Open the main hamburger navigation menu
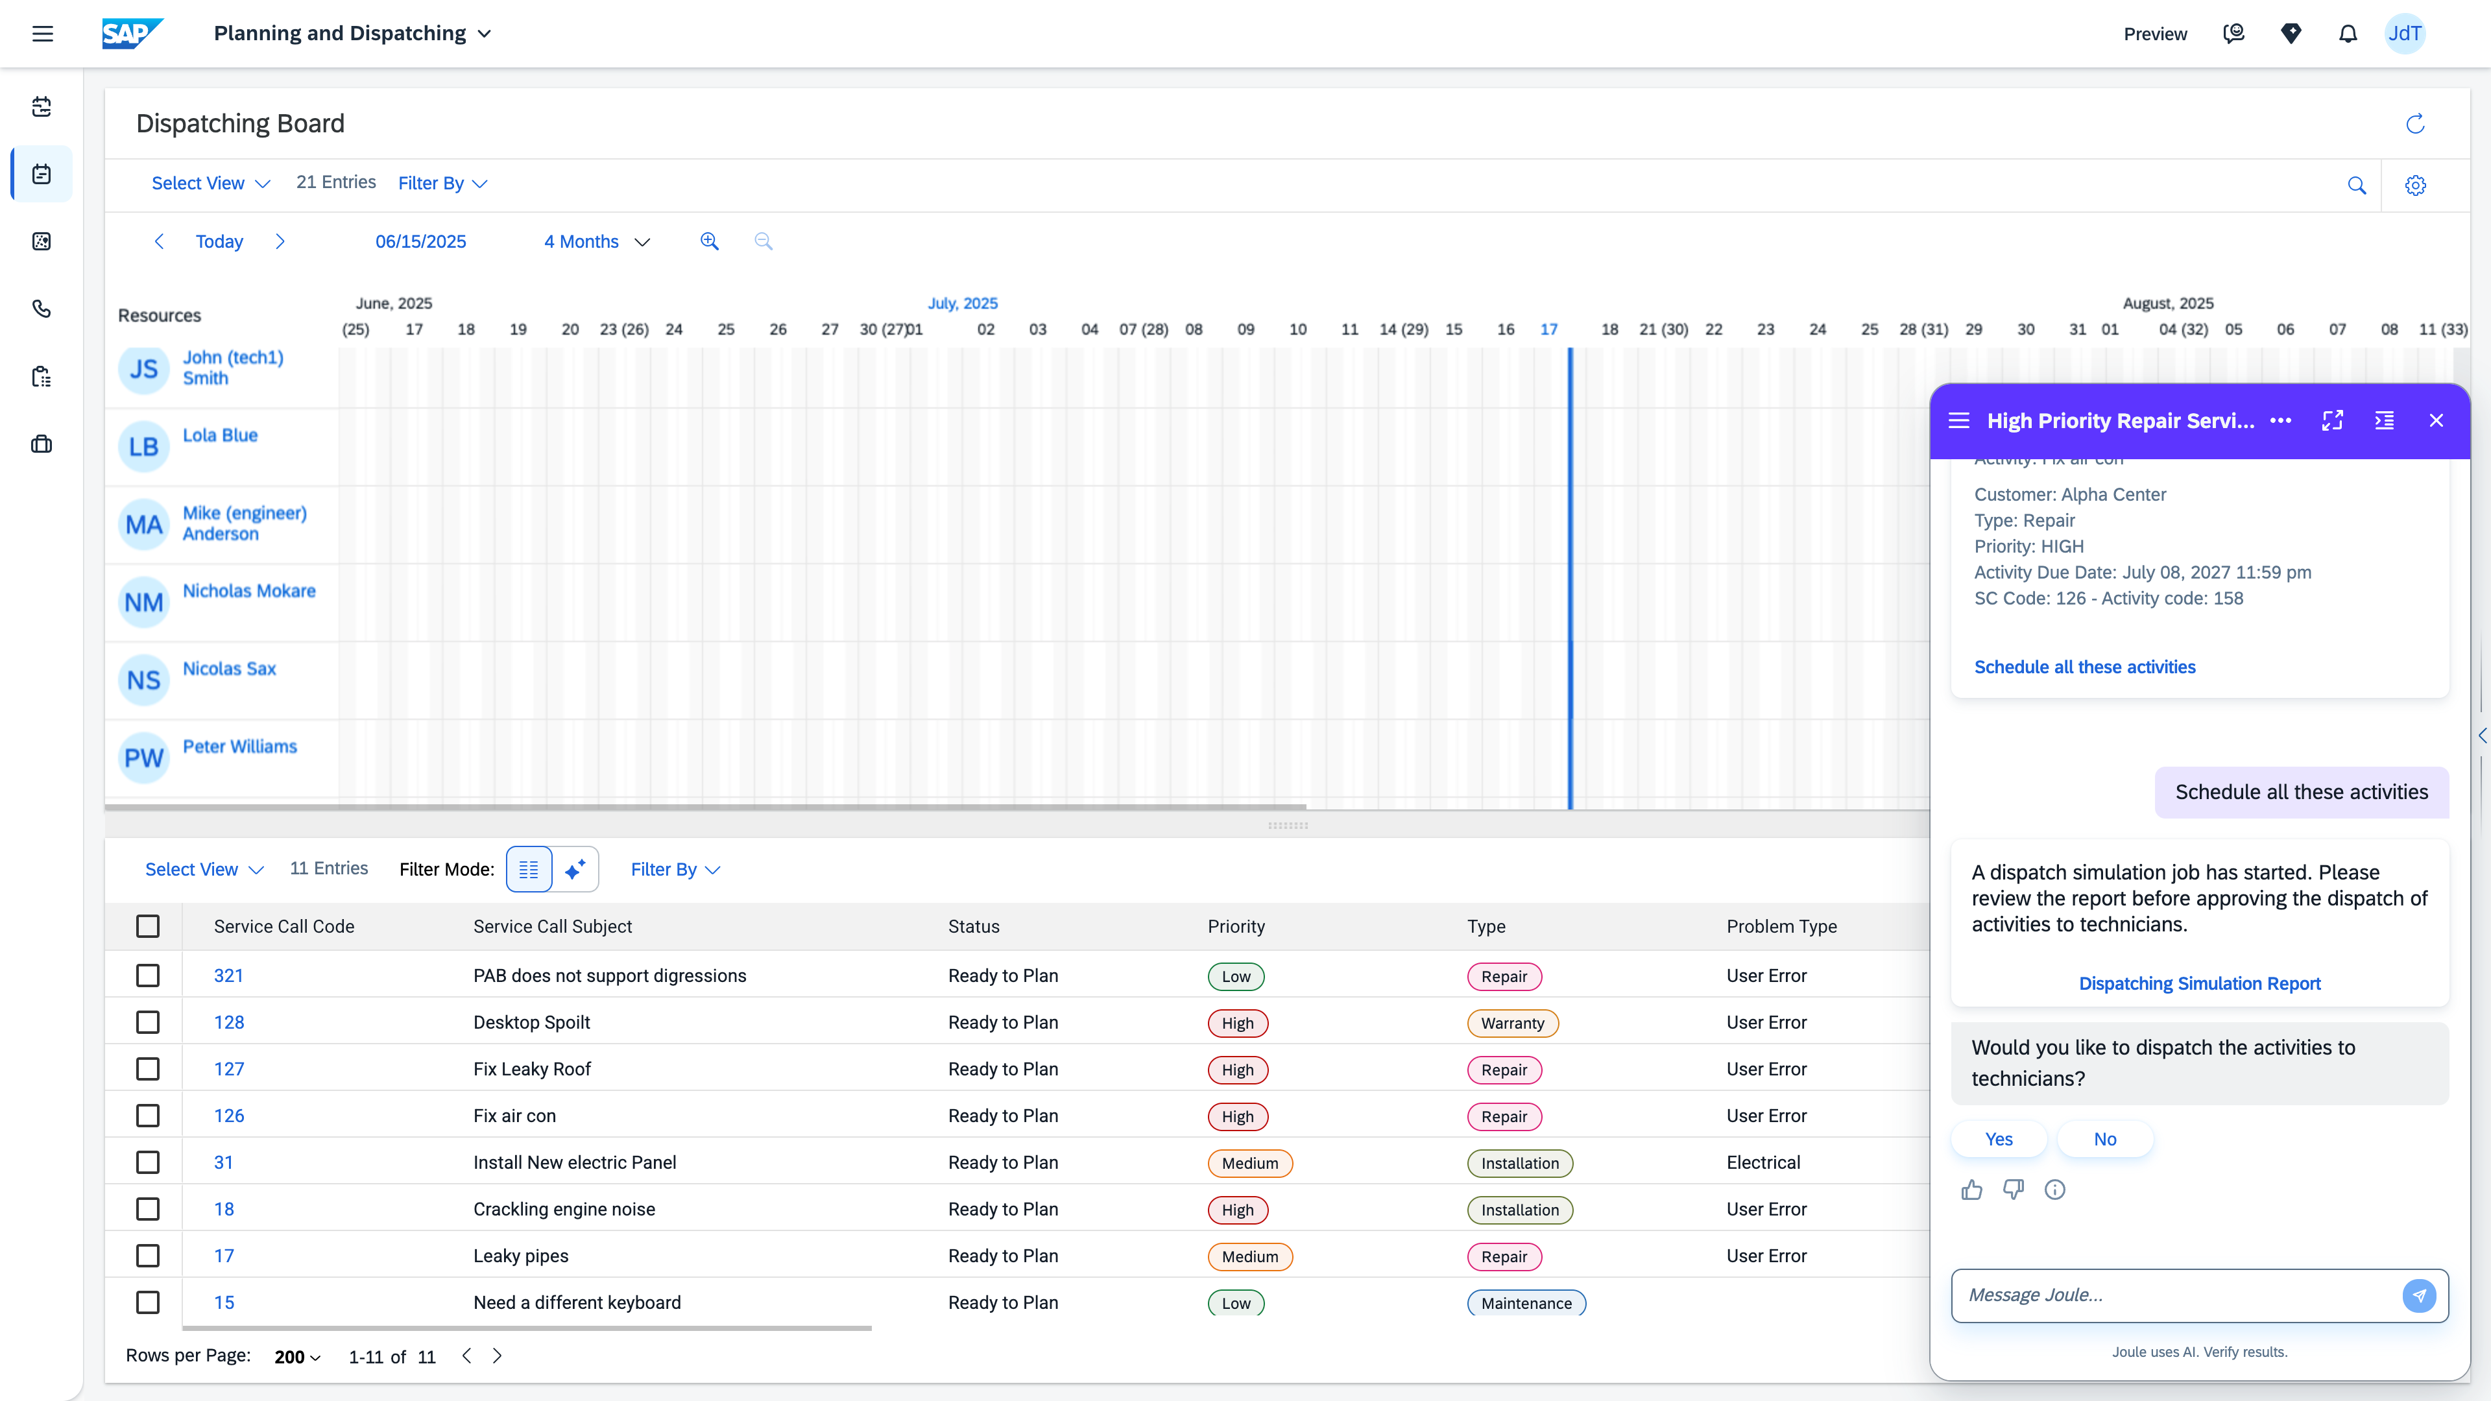This screenshot has width=2491, height=1401. point(43,34)
